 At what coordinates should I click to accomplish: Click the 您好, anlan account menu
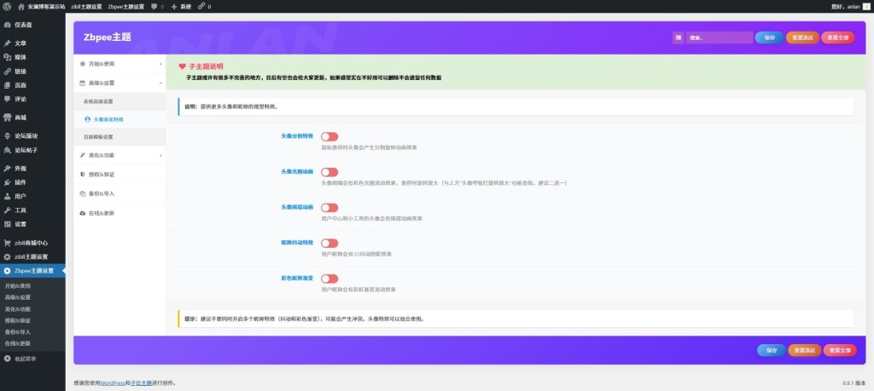pyautogui.click(x=851, y=7)
